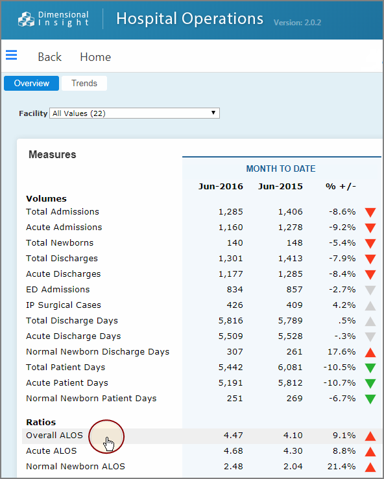Click gray up arrow for IP Surgical Cases

pos(370,305)
